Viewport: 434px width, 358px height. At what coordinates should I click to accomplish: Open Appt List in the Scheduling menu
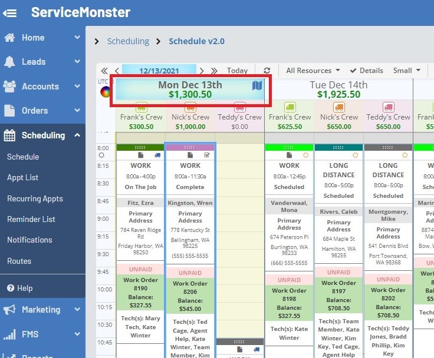point(22,177)
